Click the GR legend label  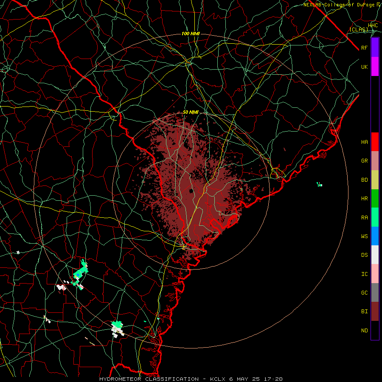[x=364, y=161]
